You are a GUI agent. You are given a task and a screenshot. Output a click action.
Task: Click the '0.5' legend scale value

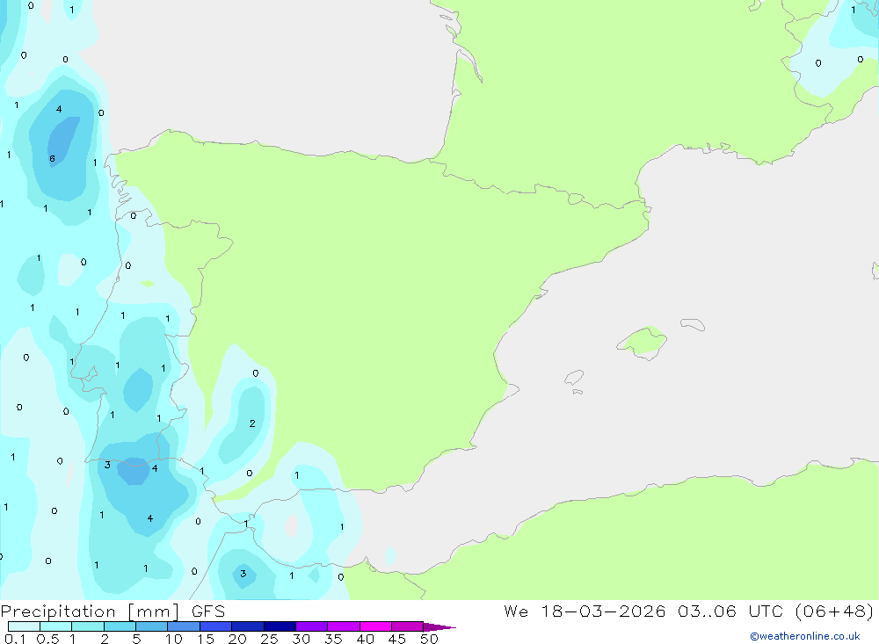click(x=47, y=639)
